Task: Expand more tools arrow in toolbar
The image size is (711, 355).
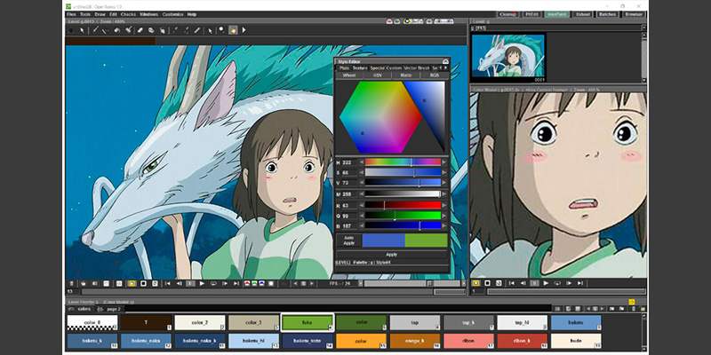Action: (x=244, y=30)
